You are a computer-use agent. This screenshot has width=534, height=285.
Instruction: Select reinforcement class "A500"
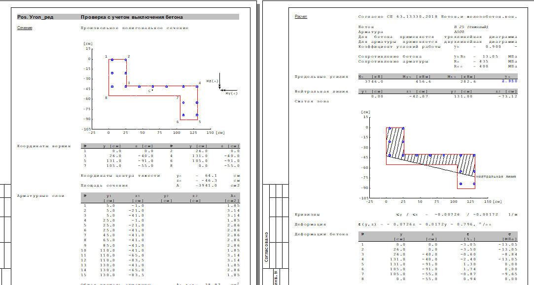[x=459, y=32]
